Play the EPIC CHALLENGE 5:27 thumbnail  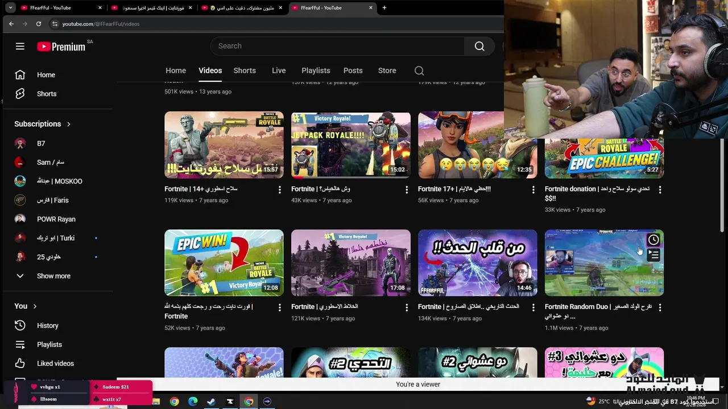pos(604,158)
